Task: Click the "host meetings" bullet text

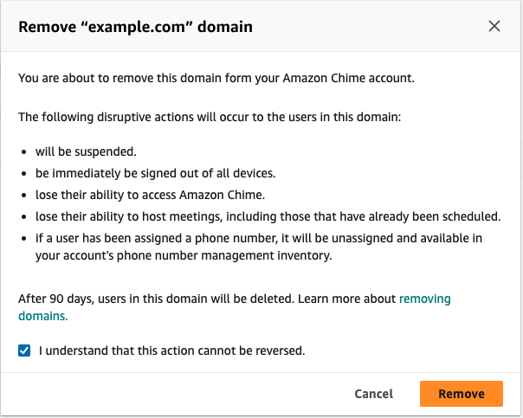Action: (268, 215)
